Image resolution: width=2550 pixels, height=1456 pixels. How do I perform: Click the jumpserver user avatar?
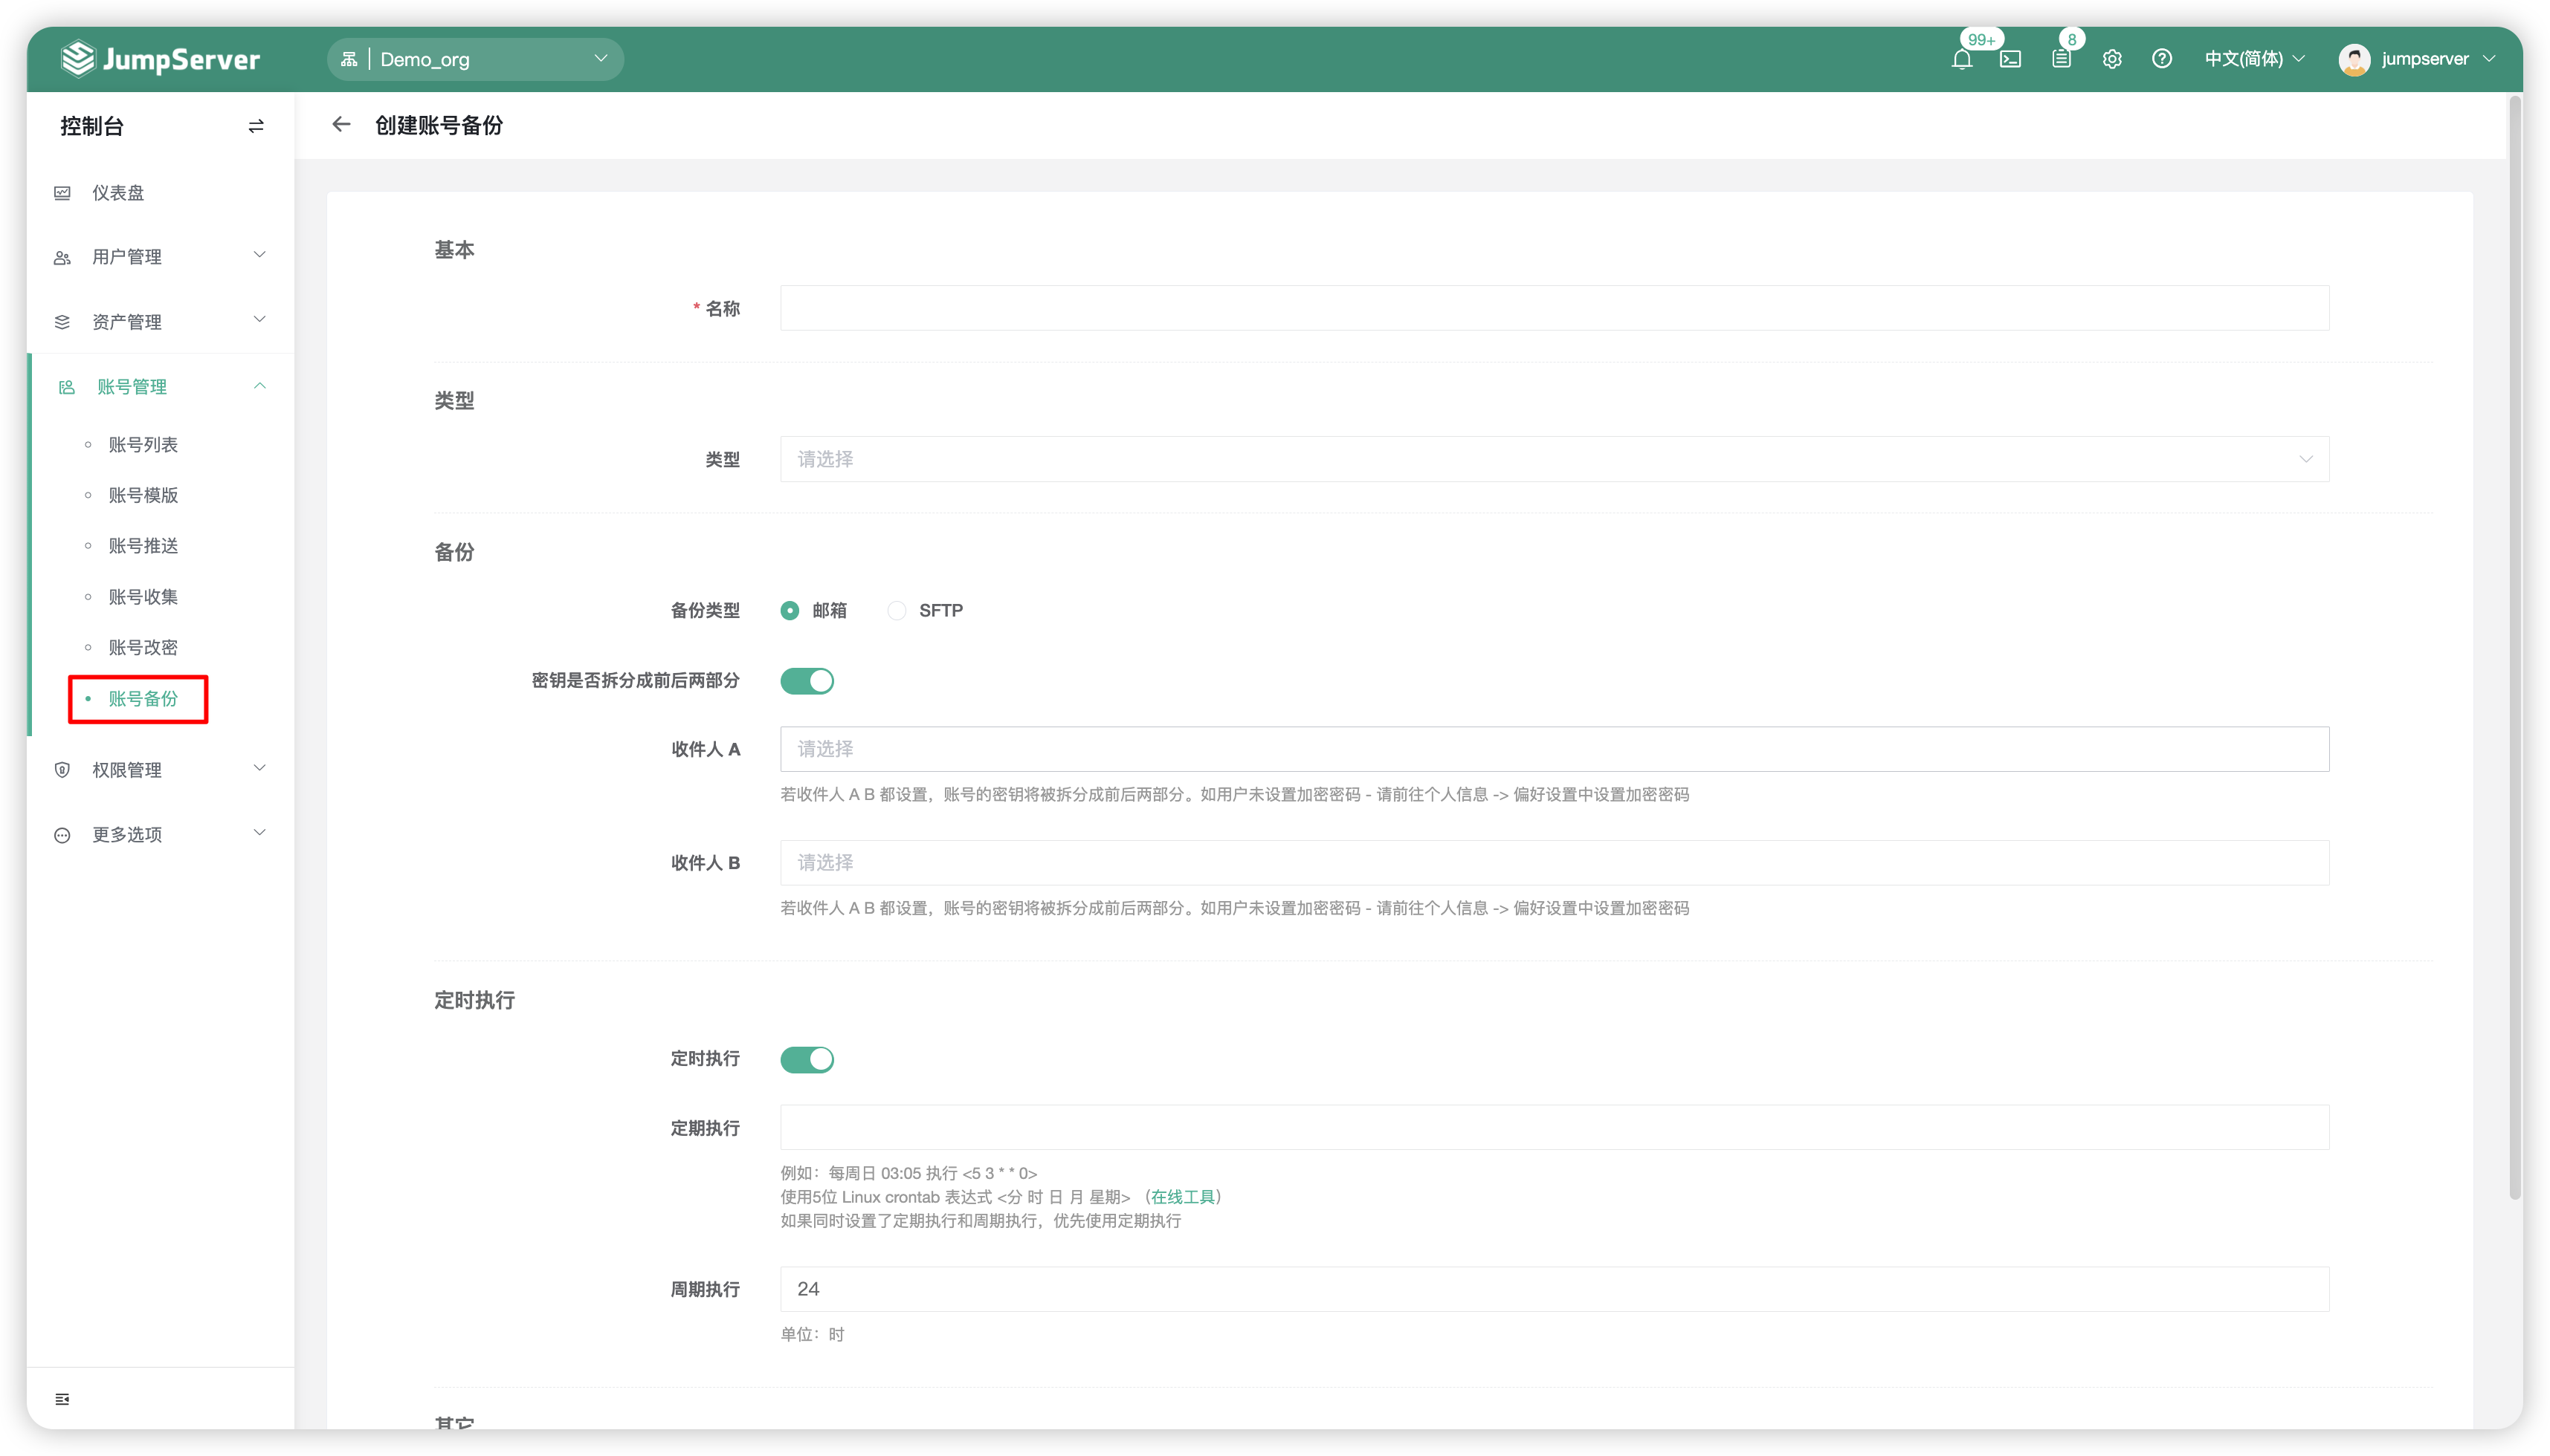click(2354, 59)
